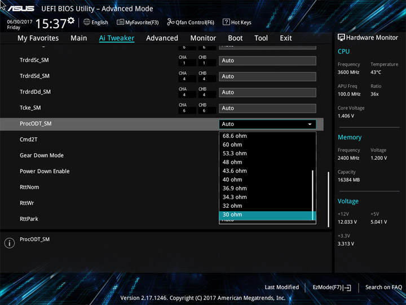The image size is (406, 305).
Task: Collapse the ProcODT_SM Auto dropdown
Action: tap(267, 124)
